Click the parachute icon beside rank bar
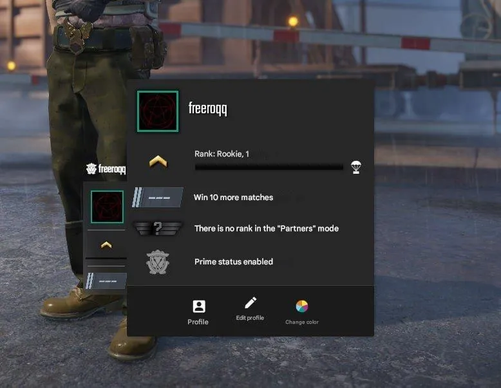 pyautogui.click(x=356, y=167)
